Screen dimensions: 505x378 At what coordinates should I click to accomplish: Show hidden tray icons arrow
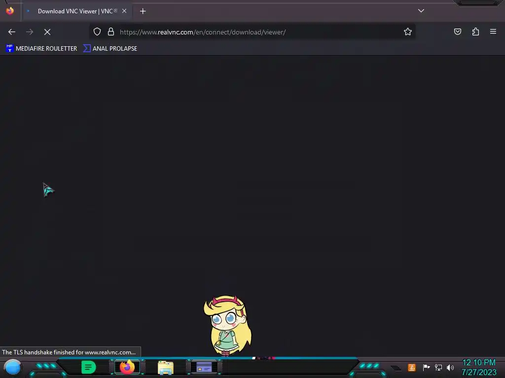coord(397,368)
